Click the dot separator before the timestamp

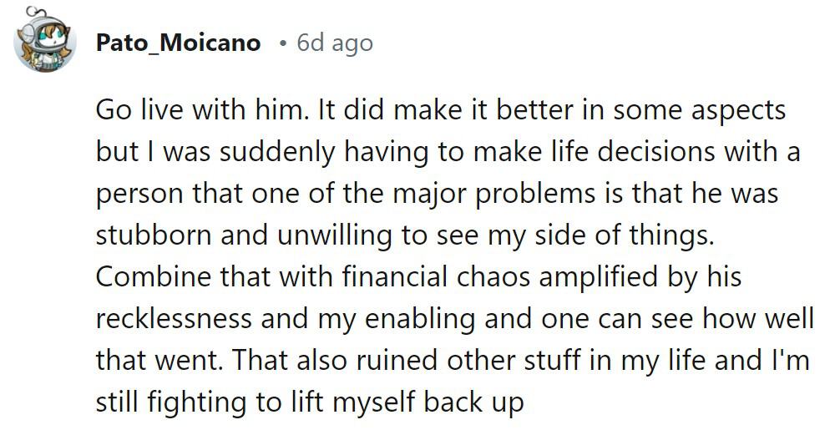(284, 43)
